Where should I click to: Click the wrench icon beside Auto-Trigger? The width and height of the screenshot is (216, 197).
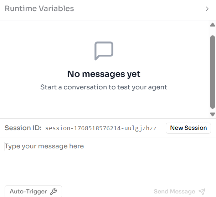(53, 192)
